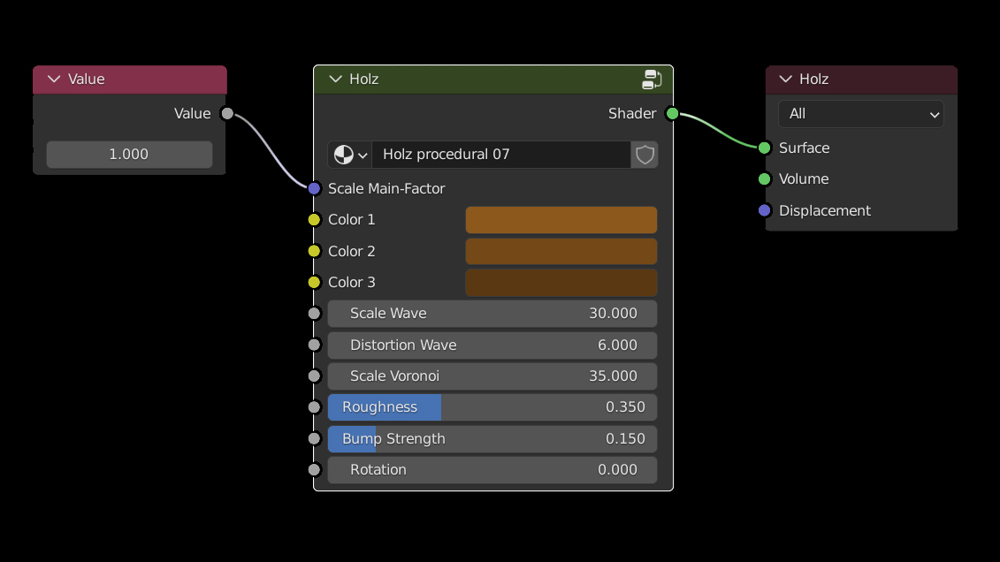Collapse the Holz material output node
Image resolution: width=1000 pixels, height=562 pixels.
point(785,80)
